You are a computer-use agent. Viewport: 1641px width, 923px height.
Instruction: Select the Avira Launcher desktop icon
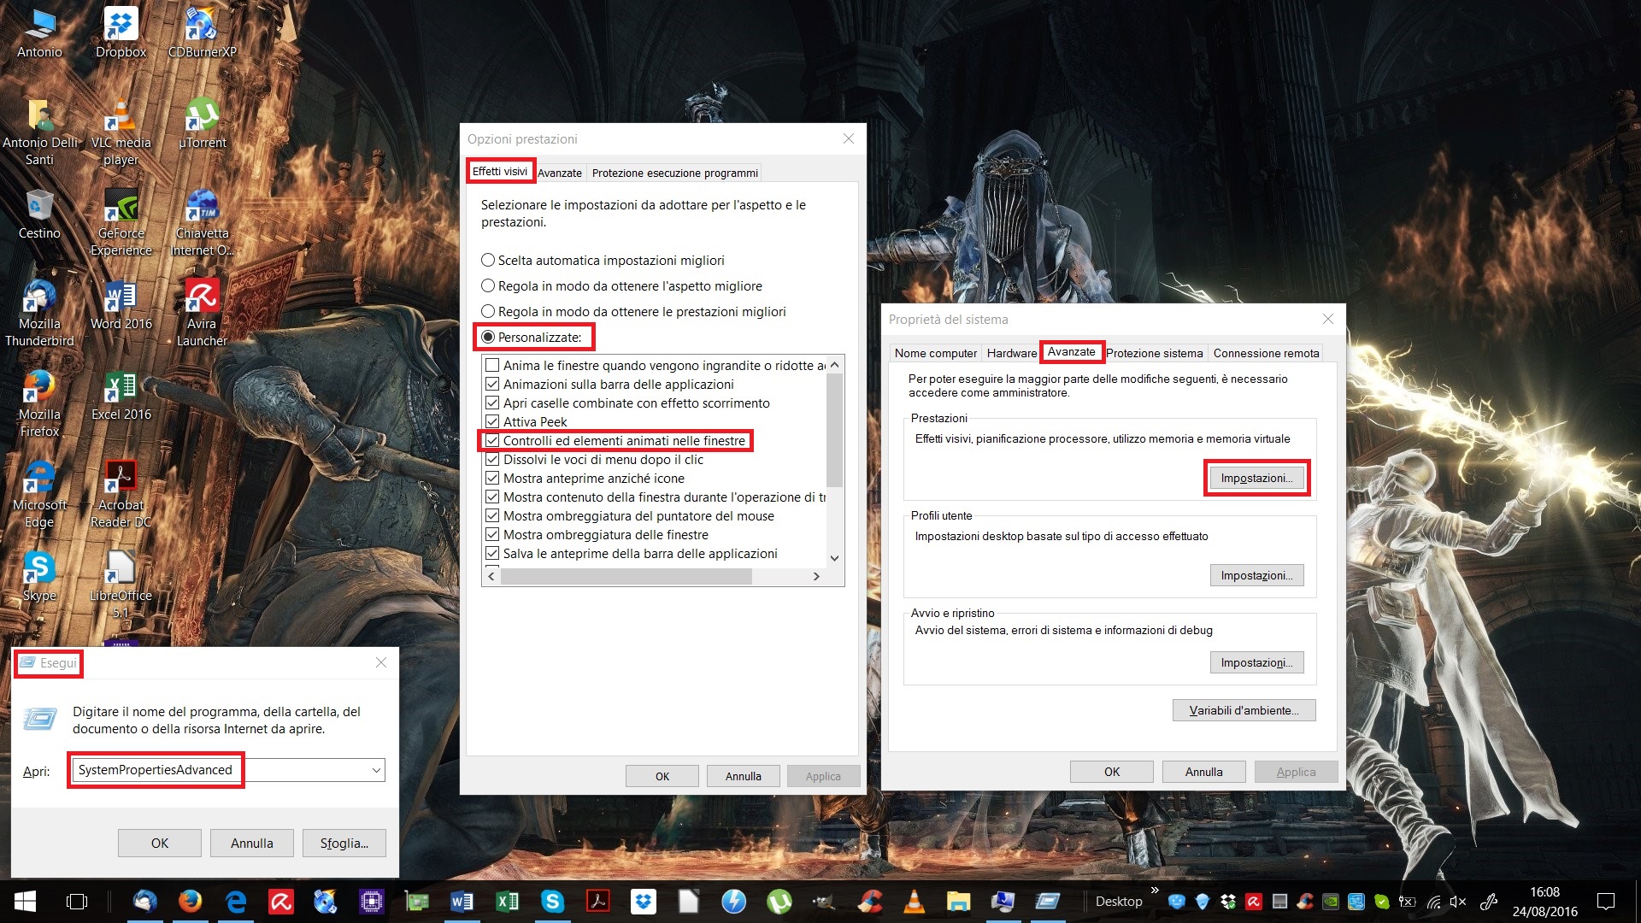202,314
